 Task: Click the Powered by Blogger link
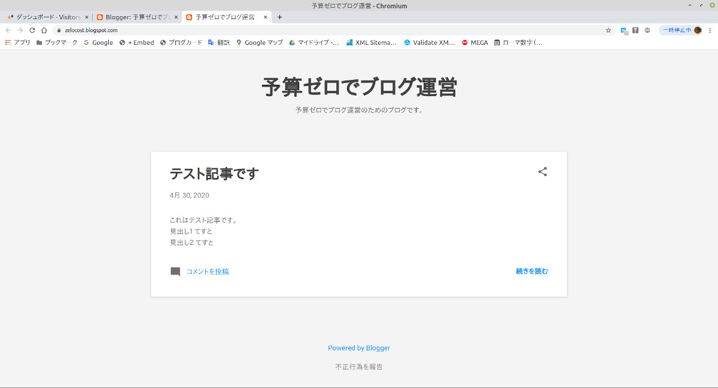pyautogui.click(x=359, y=348)
